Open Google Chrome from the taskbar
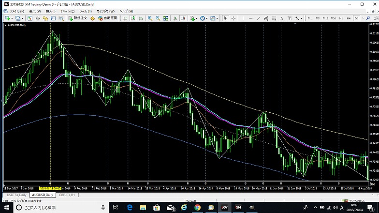The width and height of the screenshot is (379, 213). (x=197, y=207)
